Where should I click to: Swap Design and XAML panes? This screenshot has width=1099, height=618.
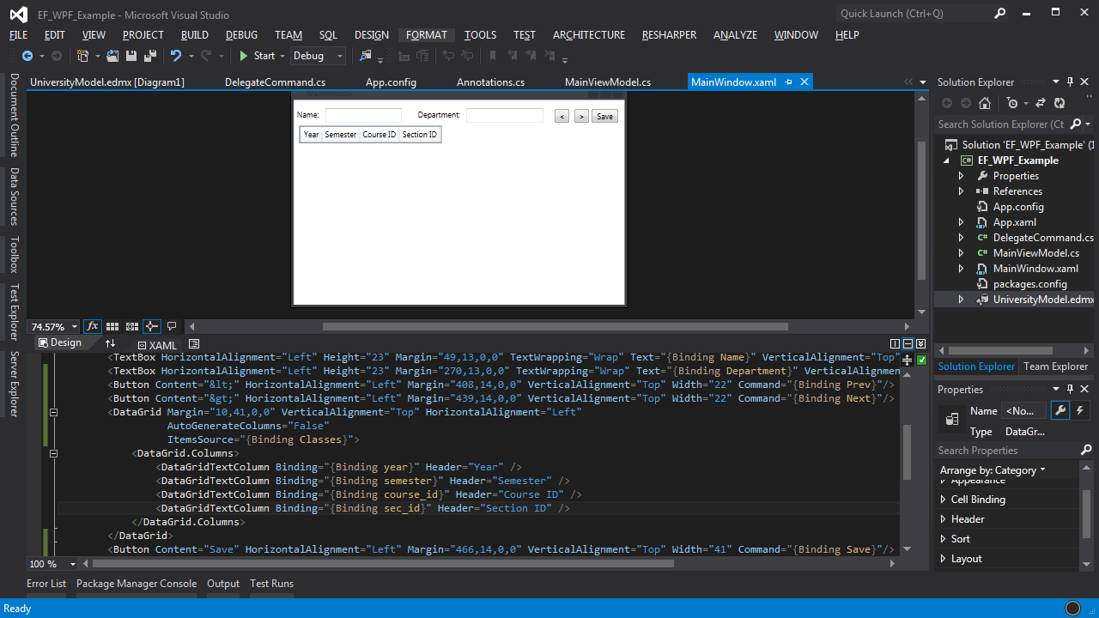pyautogui.click(x=110, y=343)
